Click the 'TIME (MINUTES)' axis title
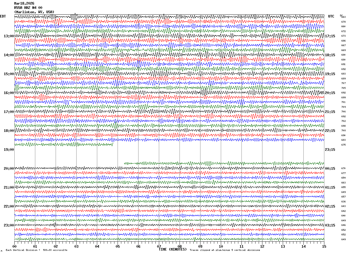This screenshot has width=347, height=254. tap(173, 249)
